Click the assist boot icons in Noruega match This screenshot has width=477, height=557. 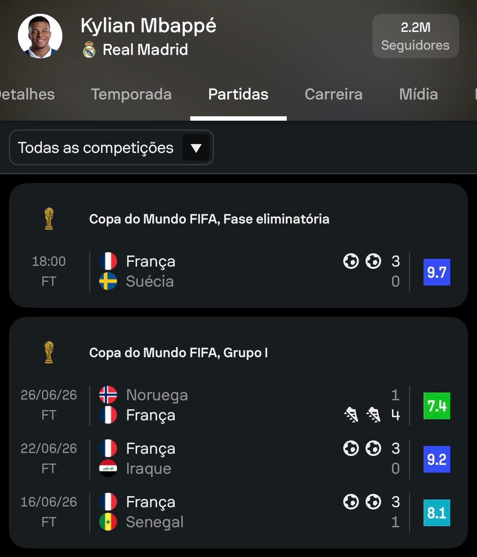[x=362, y=415]
